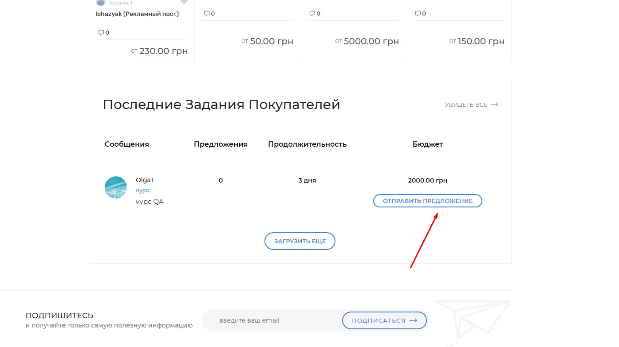Click comment icon on the 150.00 грн card
619x347 pixels.
click(418, 13)
